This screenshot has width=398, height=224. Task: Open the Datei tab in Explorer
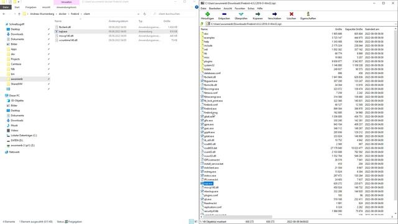6,7
